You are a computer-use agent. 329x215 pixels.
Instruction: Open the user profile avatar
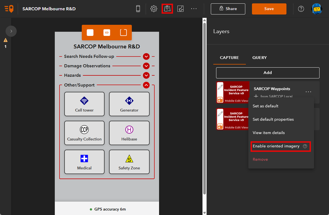tap(316, 9)
